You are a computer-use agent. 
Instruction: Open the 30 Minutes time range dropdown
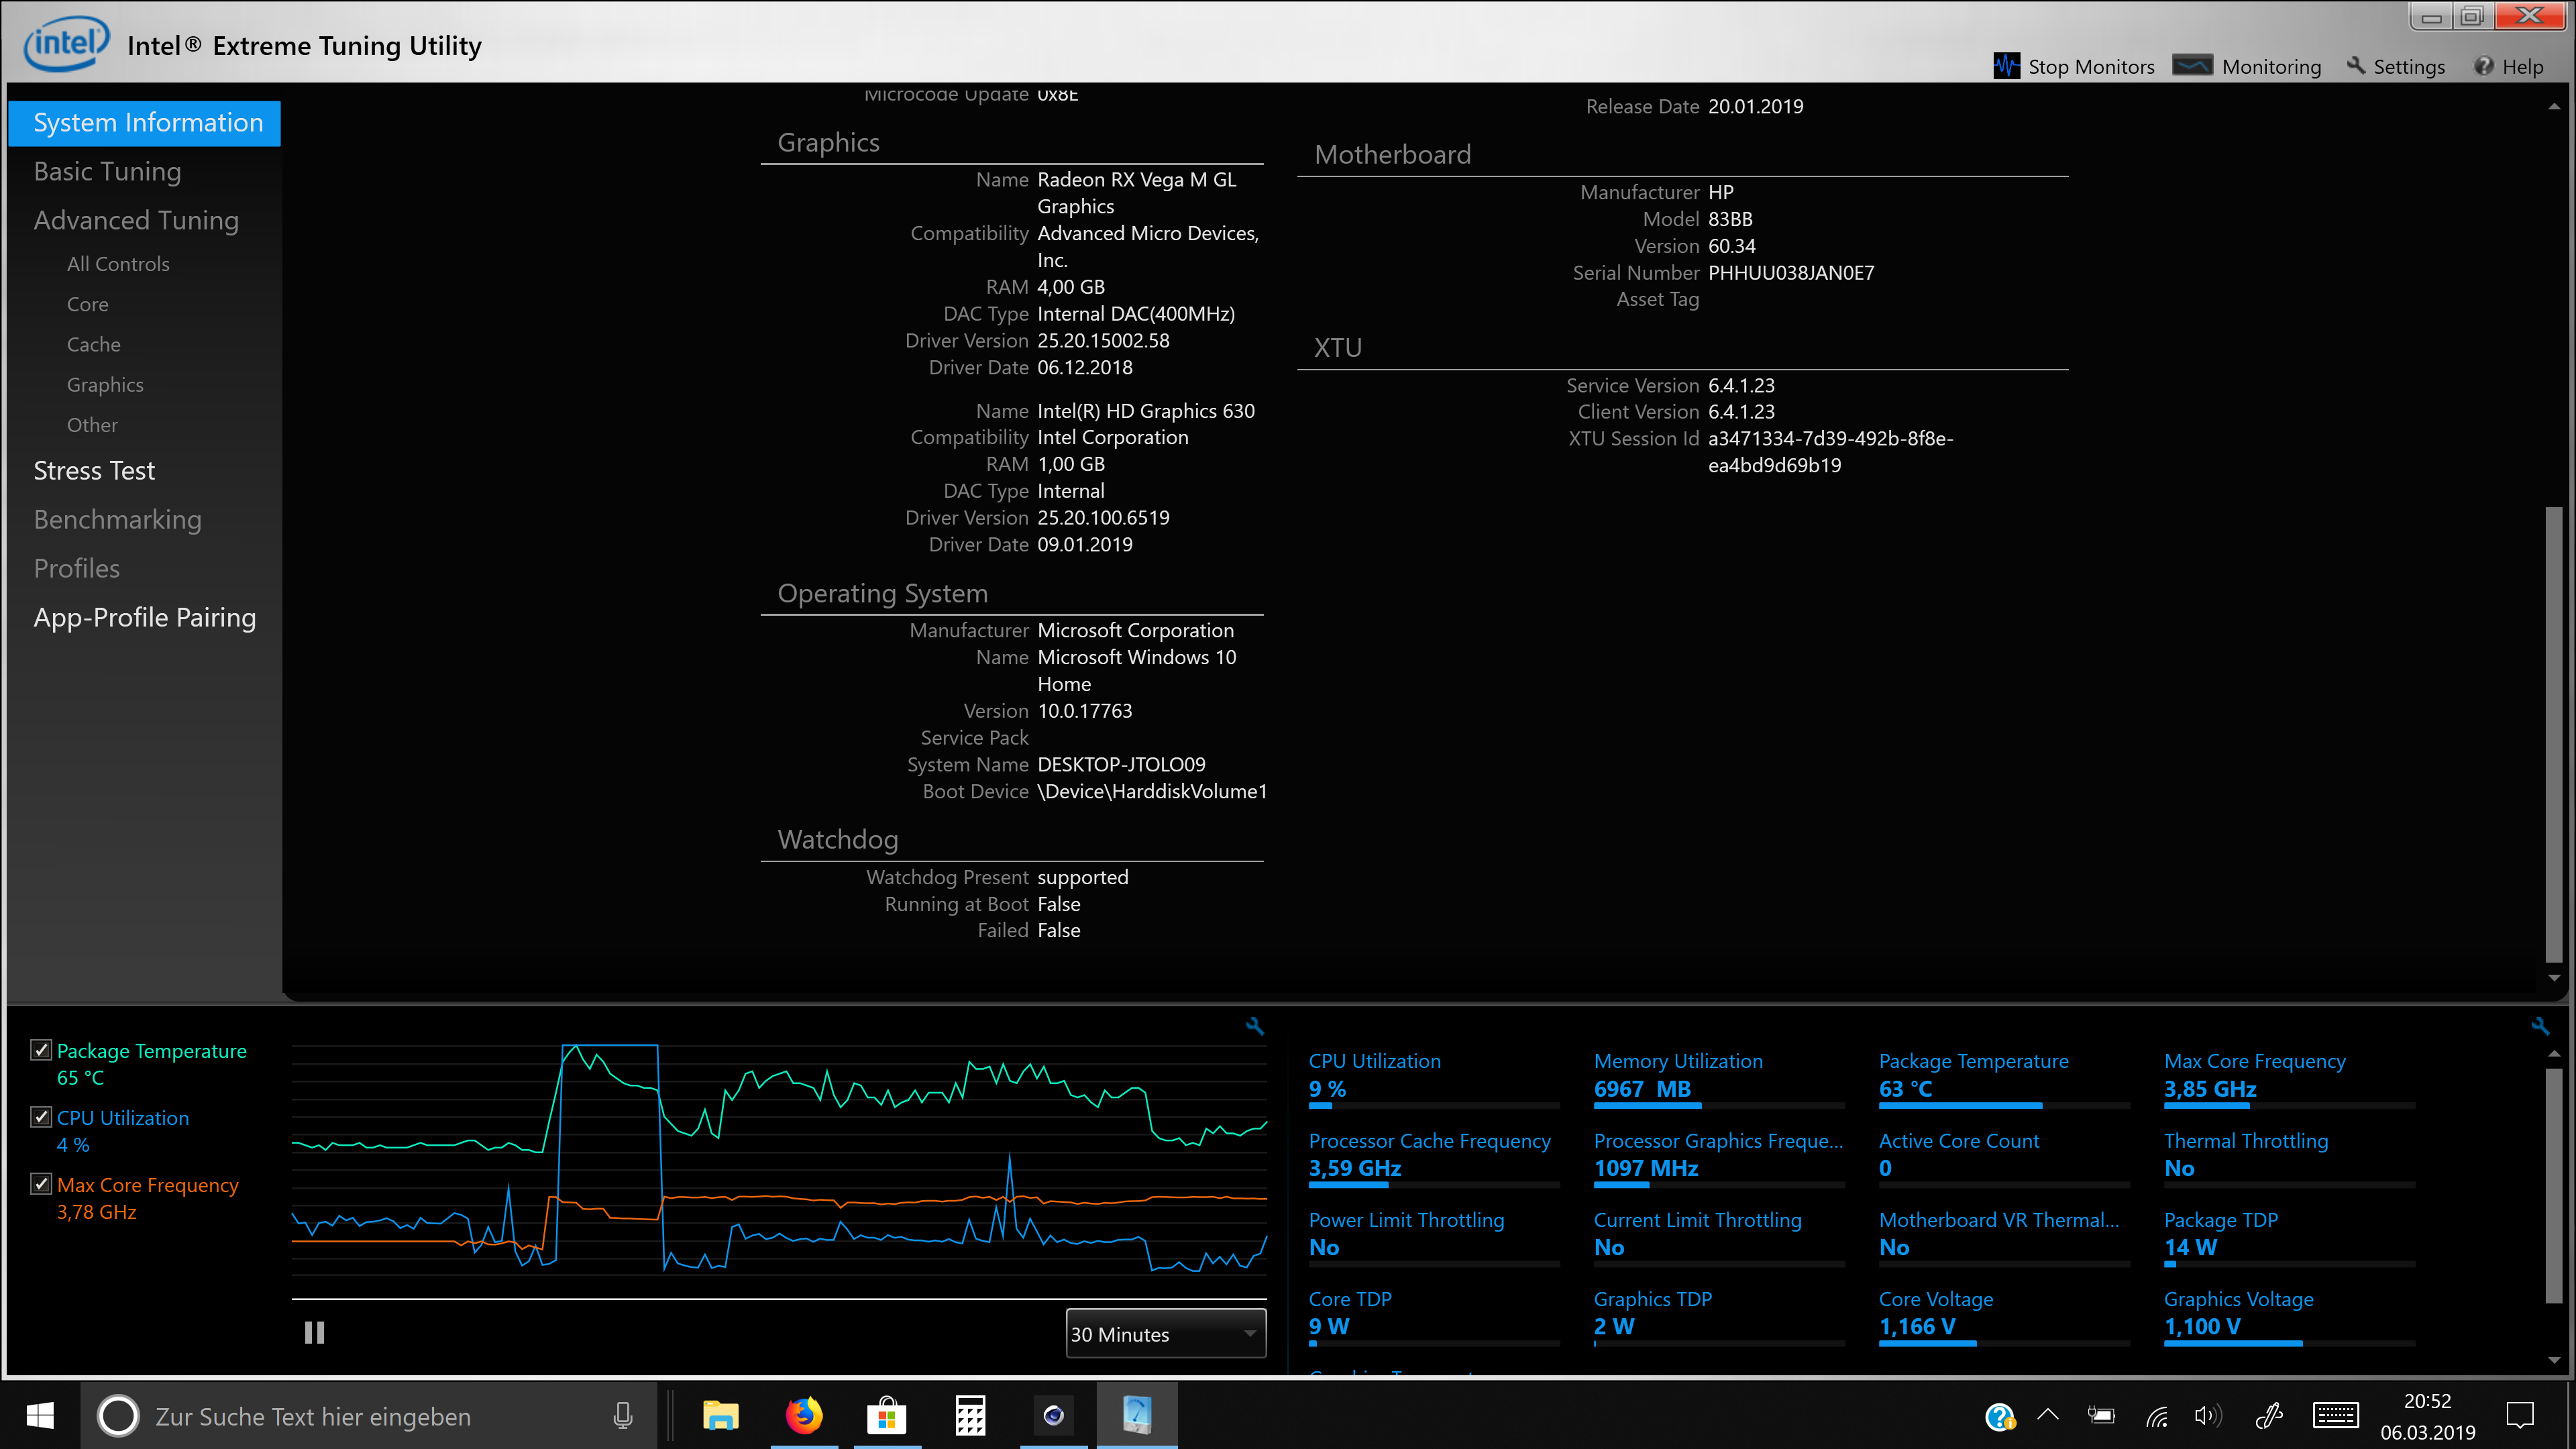1165,1334
